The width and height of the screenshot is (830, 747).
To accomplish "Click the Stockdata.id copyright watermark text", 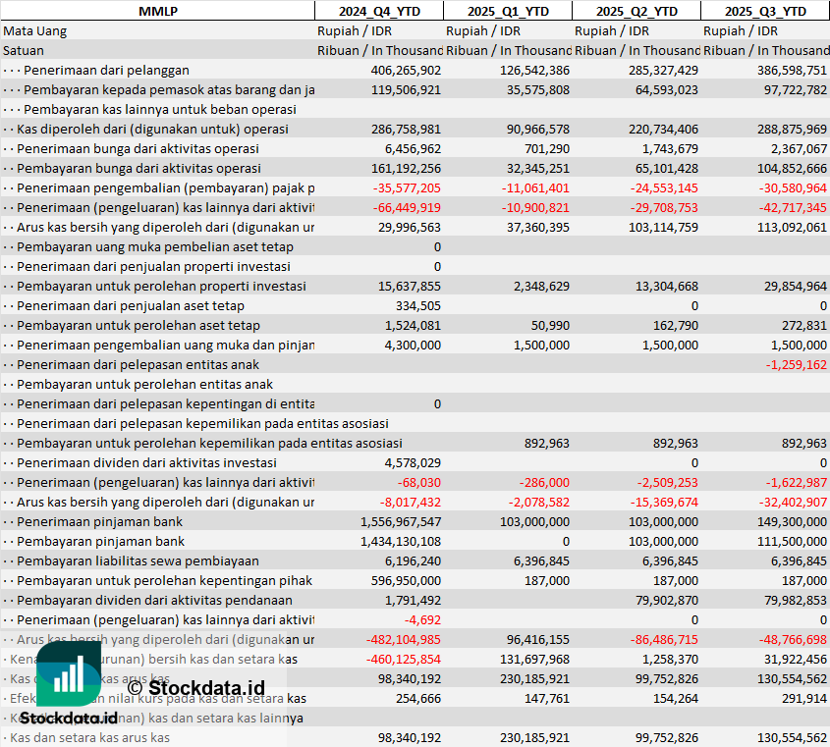I will 195,687.
